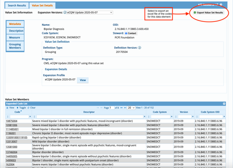Go to the last page of results
This screenshot has height=168, width=233.
pyautogui.click(x=125, y=108)
